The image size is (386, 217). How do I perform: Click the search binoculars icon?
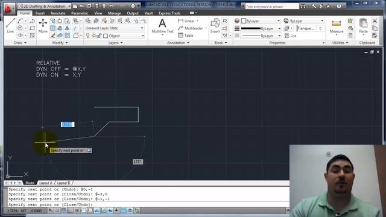pos(303,7)
